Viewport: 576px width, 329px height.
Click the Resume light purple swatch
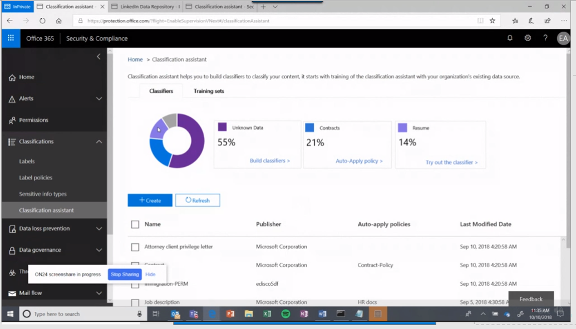click(402, 128)
